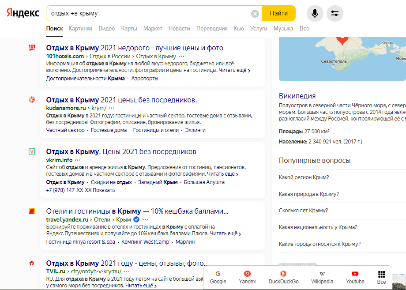Image resolution: width=406 pixels, height=290 pixels.
Task: Clear the search query with the X icon
Action: (x=255, y=14)
